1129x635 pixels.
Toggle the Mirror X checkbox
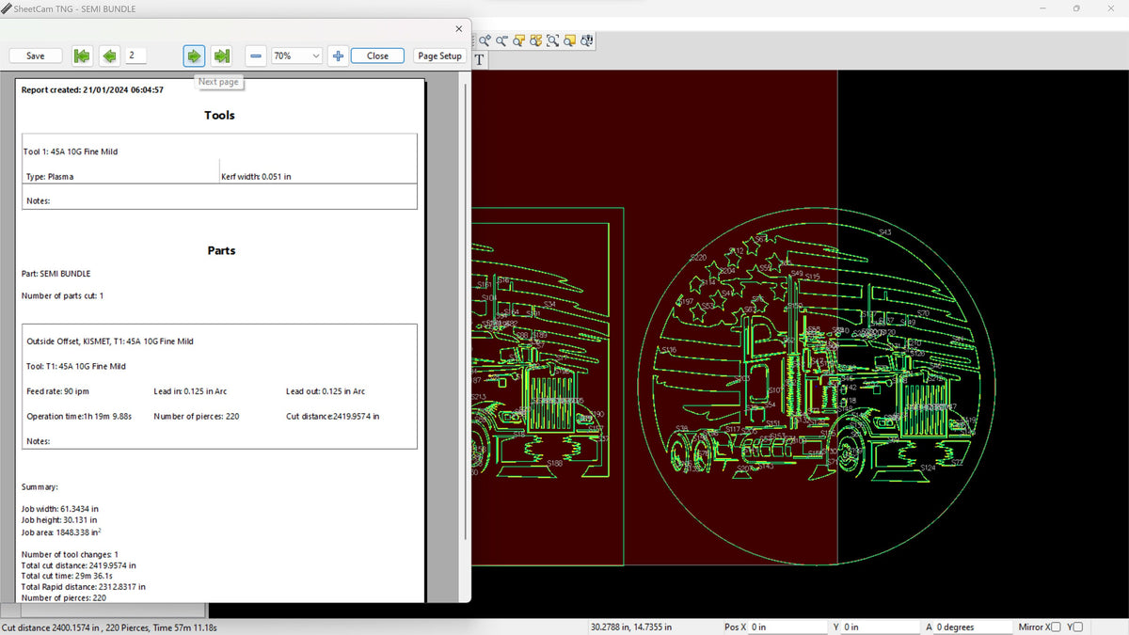coord(1055,627)
